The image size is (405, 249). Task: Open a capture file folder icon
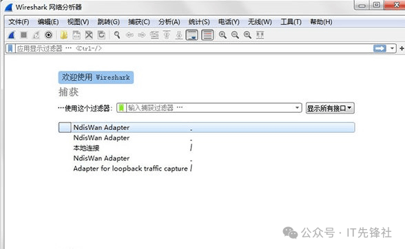point(64,35)
